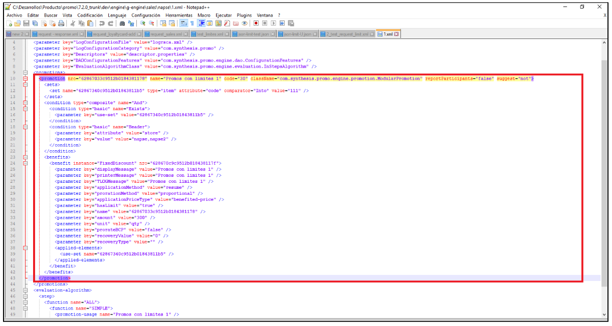Click the Paste clipboard icon
Screen dimensions: 612x326
coord(90,24)
